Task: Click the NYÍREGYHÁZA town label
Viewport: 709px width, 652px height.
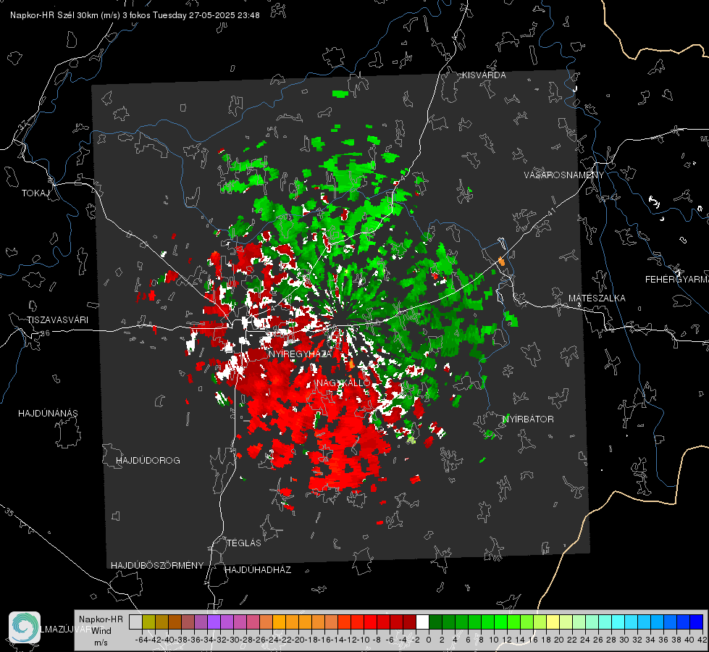Action: [x=300, y=354]
